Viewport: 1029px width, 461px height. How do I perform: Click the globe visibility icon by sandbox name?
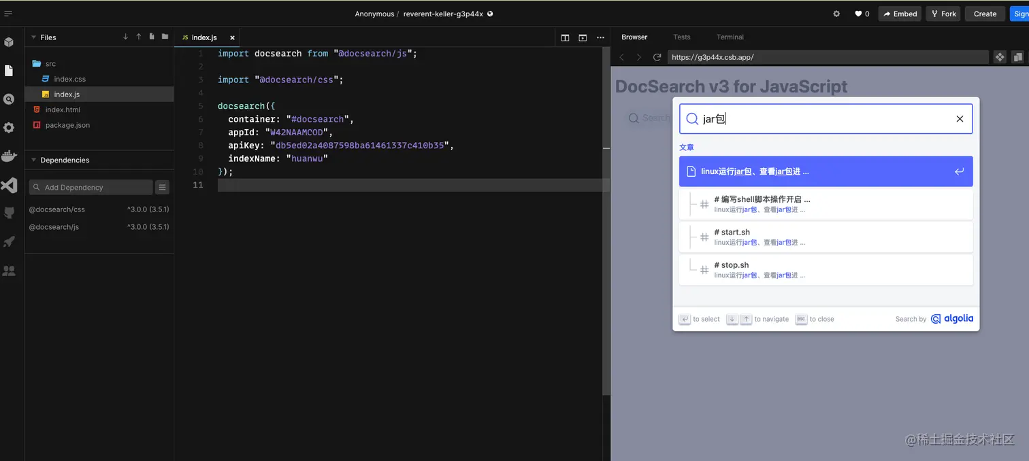(490, 14)
